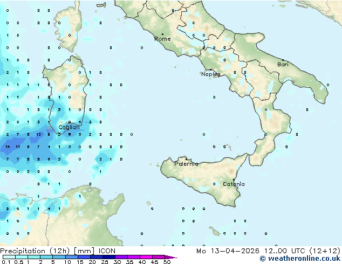The width and height of the screenshot is (342, 264).
Task: Click the Naples city label
Action: coord(211,74)
